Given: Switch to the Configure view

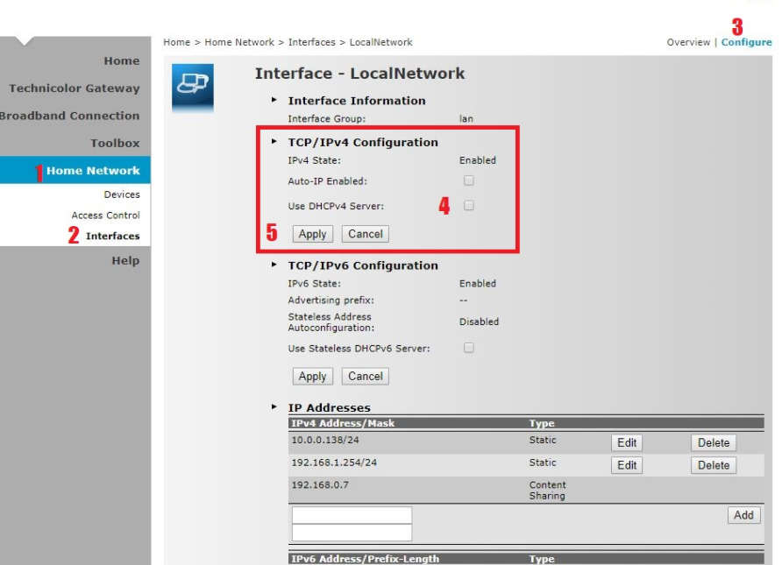Looking at the screenshot, I should point(746,42).
